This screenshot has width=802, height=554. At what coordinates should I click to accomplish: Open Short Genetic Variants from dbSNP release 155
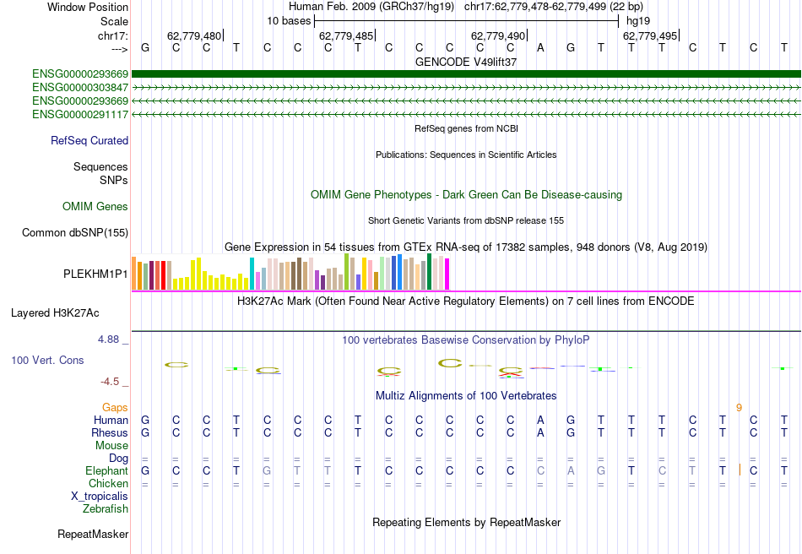coord(466,221)
